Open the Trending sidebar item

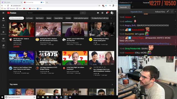(x=3, y=26)
